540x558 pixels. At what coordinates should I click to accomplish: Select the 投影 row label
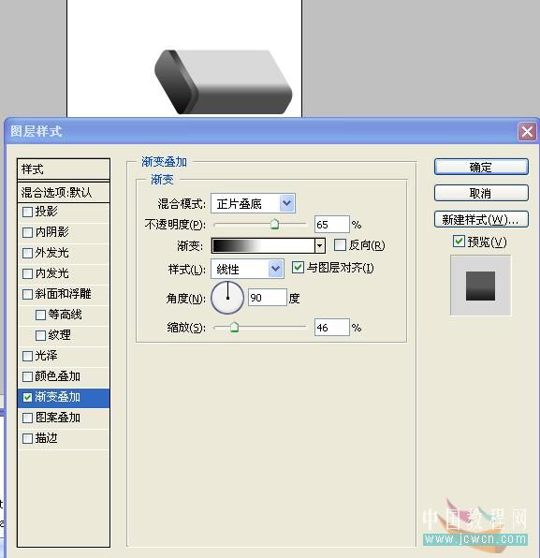(x=46, y=212)
